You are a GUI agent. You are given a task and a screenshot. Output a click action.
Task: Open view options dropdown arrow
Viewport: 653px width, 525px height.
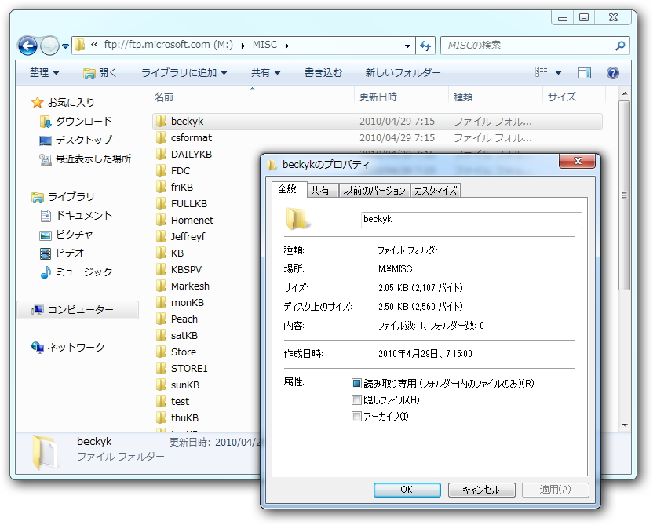[x=559, y=73]
